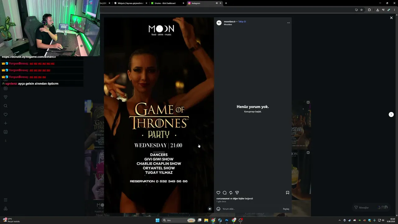
Task: Open Task View on the taskbar
Action: [199, 220]
